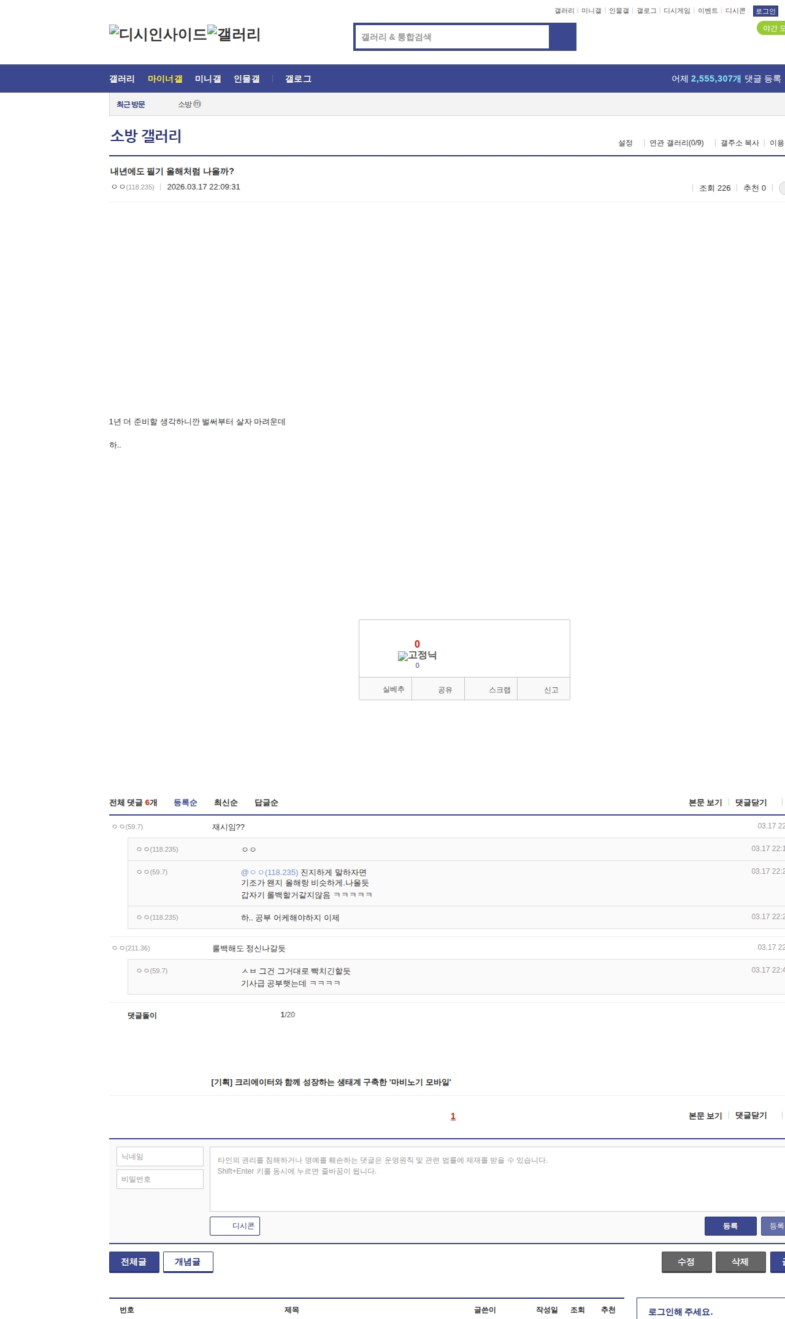
Task: Click the 수정 edit button
Action: pyautogui.click(x=687, y=1262)
